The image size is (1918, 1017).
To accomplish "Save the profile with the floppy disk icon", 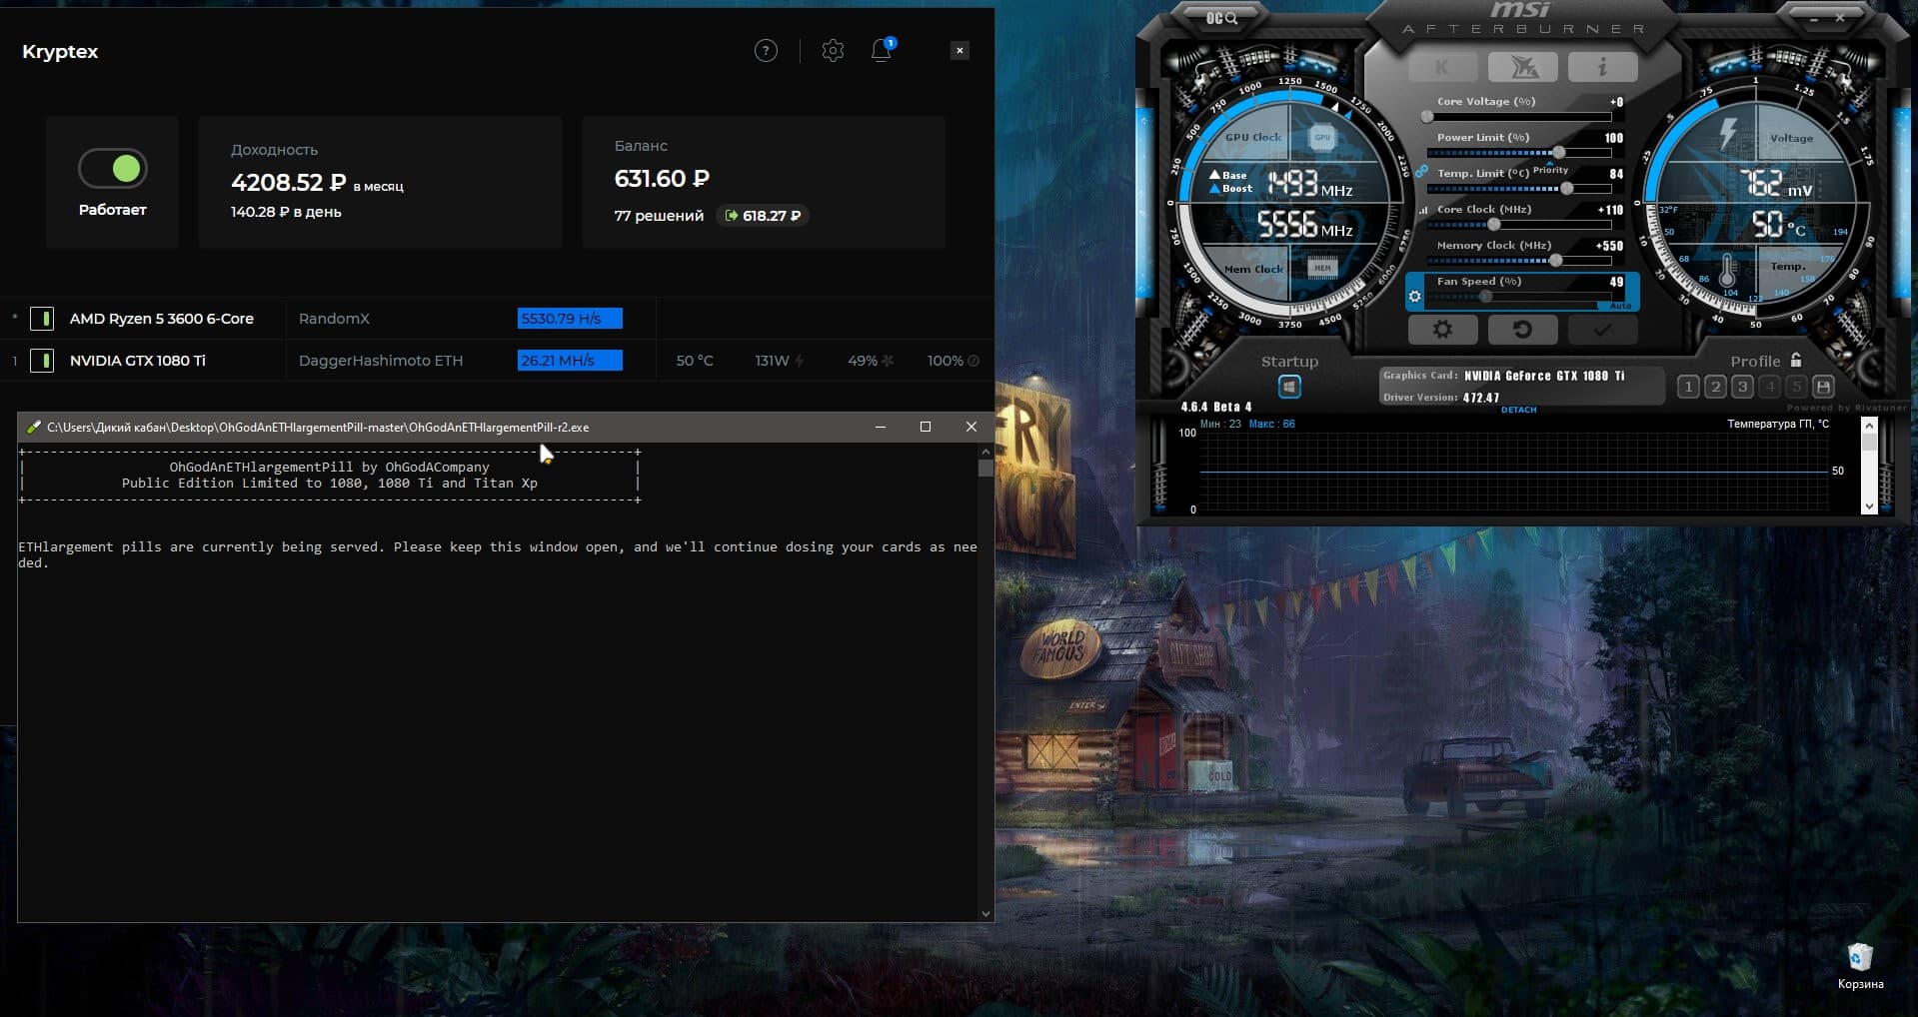I will click(x=1823, y=387).
